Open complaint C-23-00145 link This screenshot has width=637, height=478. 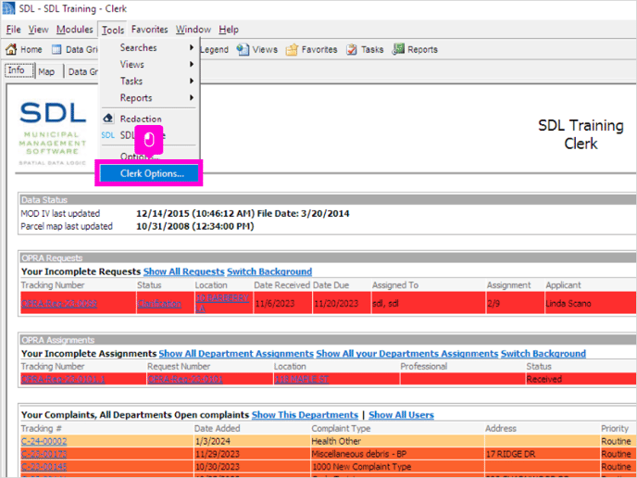tap(44, 467)
